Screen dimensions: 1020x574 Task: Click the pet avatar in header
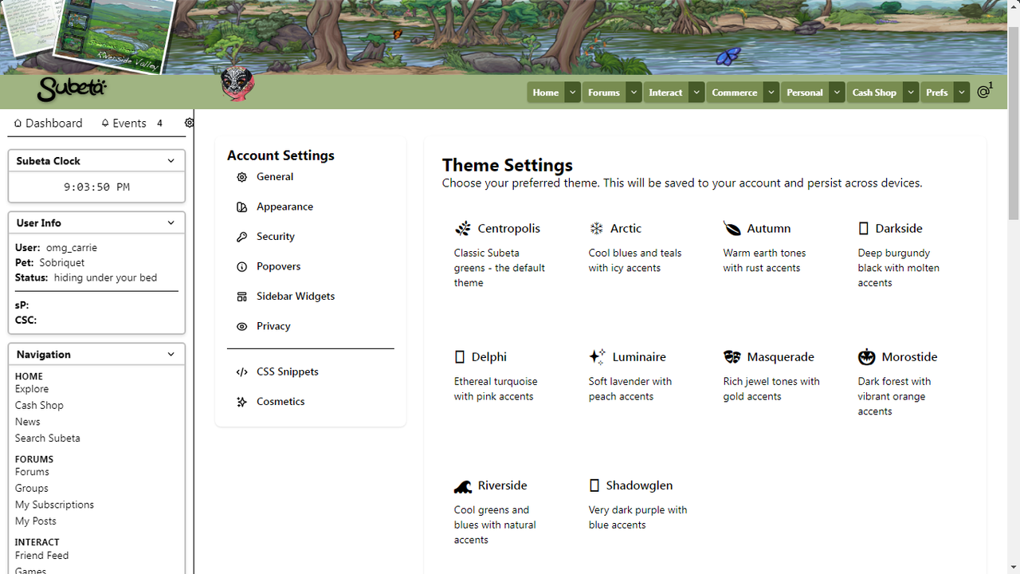click(237, 85)
